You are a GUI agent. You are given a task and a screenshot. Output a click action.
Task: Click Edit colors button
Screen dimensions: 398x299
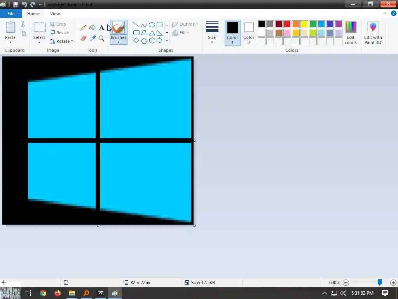coord(351,33)
